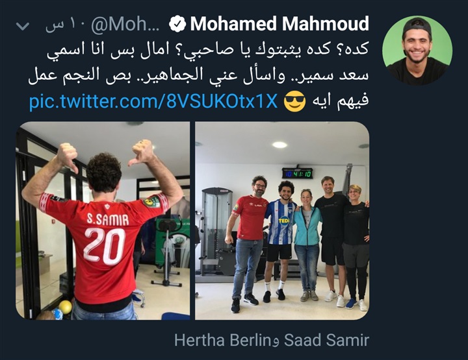Screen dimensions: 468x360
Task: Click the Hertha Berlin tag
Action: [x=222, y=340]
